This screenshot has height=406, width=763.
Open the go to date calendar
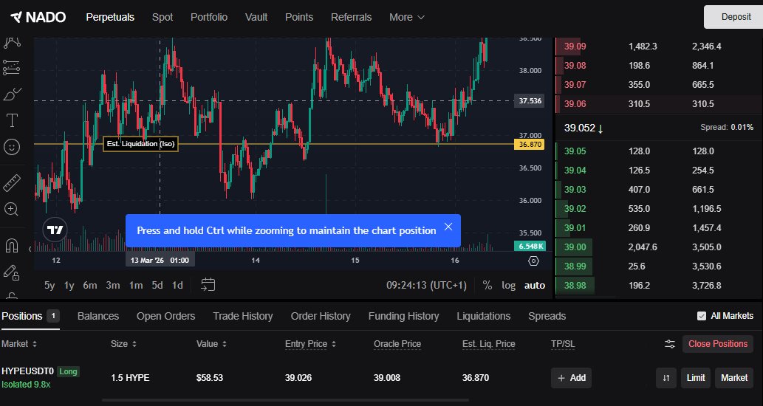click(208, 285)
